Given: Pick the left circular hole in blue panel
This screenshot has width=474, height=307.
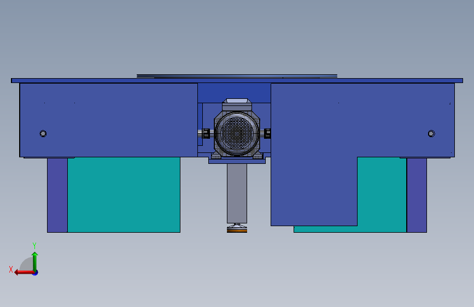Looking at the screenshot, I should click(x=43, y=133).
